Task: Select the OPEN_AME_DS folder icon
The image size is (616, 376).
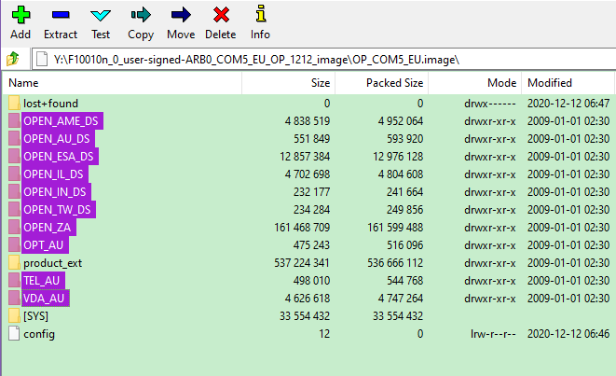Action: tap(14, 120)
